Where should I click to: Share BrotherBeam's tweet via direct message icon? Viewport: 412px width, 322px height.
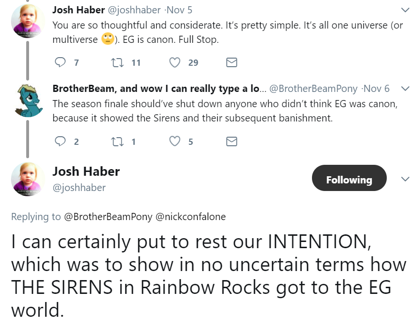[231, 141]
